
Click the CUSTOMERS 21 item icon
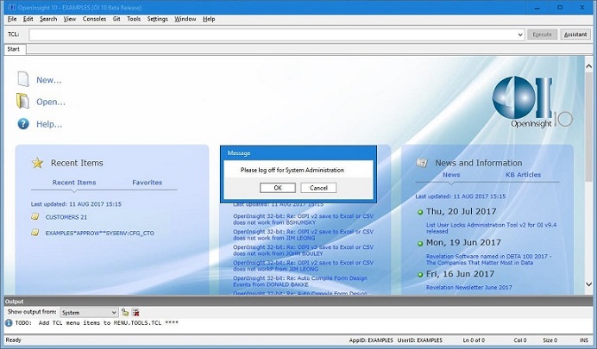pos(35,216)
